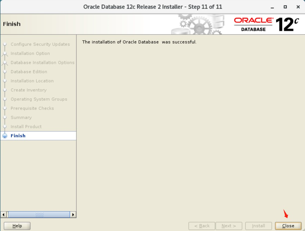This screenshot has width=305, height=231.
Task: Select Installation Location step
Action: [x=32, y=81]
